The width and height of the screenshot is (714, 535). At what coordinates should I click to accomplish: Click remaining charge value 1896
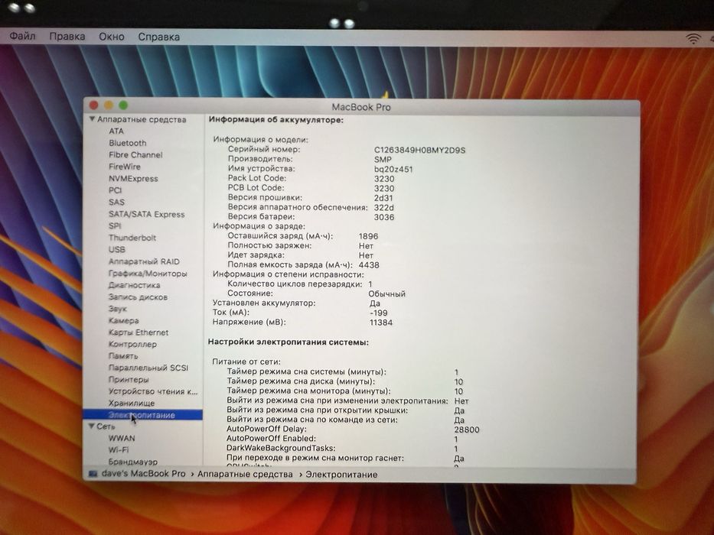(368, 236)
